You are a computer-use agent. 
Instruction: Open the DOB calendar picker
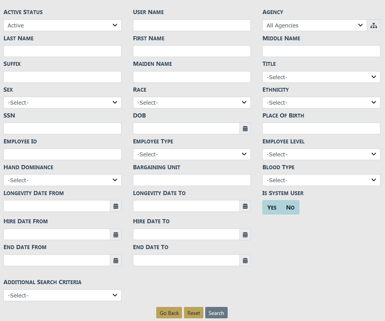(245, 129)
